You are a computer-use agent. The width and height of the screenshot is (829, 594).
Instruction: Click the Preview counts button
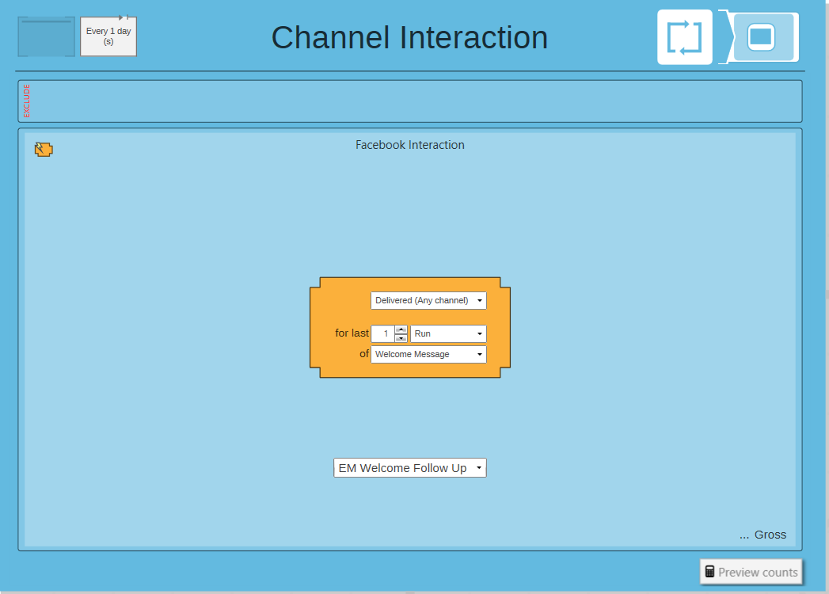click(x=751, y=572)
